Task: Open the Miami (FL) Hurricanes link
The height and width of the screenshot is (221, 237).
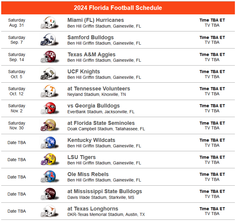Action: click(x=96, y=20)
